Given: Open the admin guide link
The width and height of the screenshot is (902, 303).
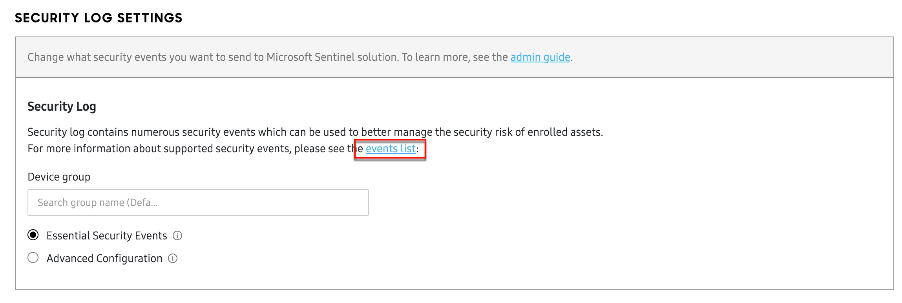Looking at the screenshot, I should click(540, 57).
